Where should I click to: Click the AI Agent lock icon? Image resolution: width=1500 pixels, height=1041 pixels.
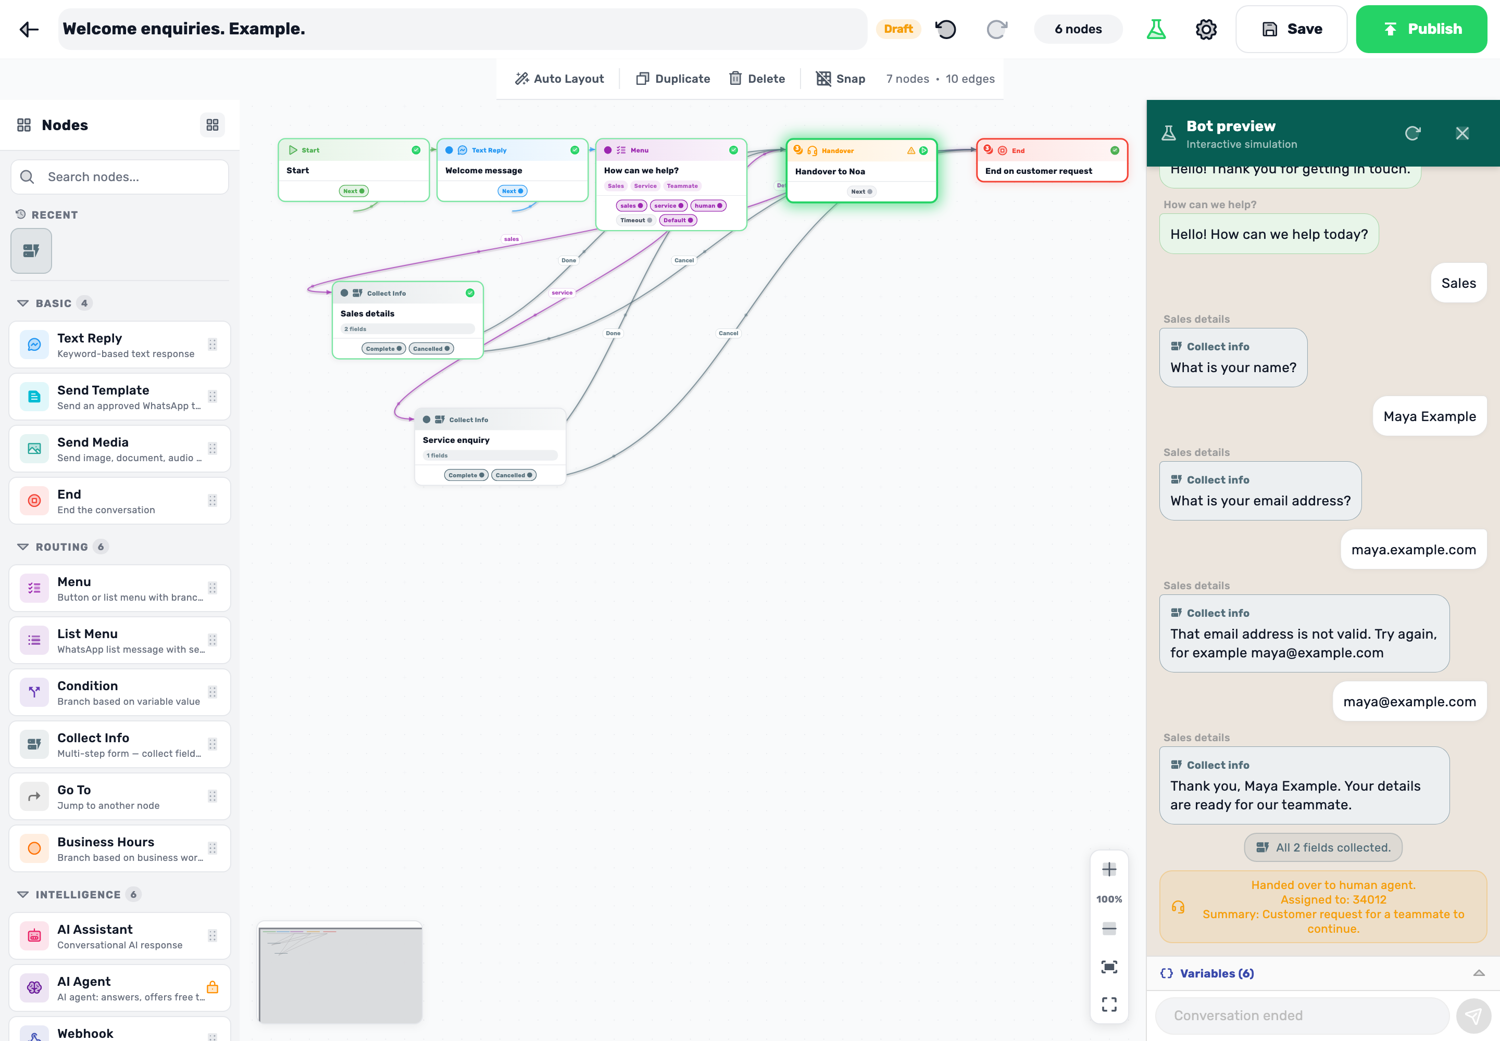[212, 987]
